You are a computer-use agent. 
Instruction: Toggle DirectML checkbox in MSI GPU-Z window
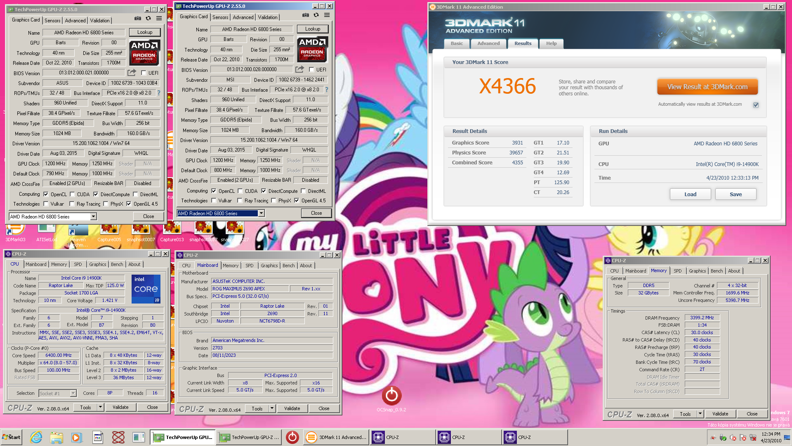(x=303, y=191)
